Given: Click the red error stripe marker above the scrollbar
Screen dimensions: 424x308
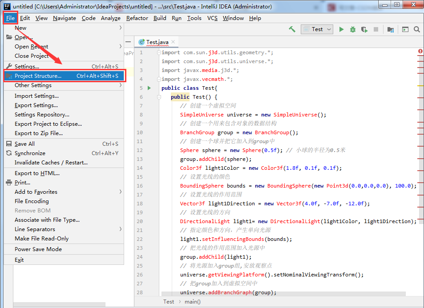Looking at the screenshot, I should [420, 52].
